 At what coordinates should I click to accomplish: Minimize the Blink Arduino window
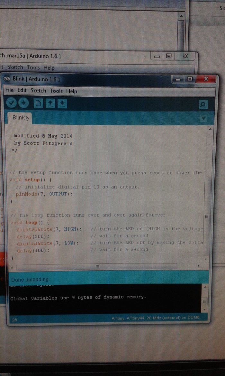[x=178, y=79]
